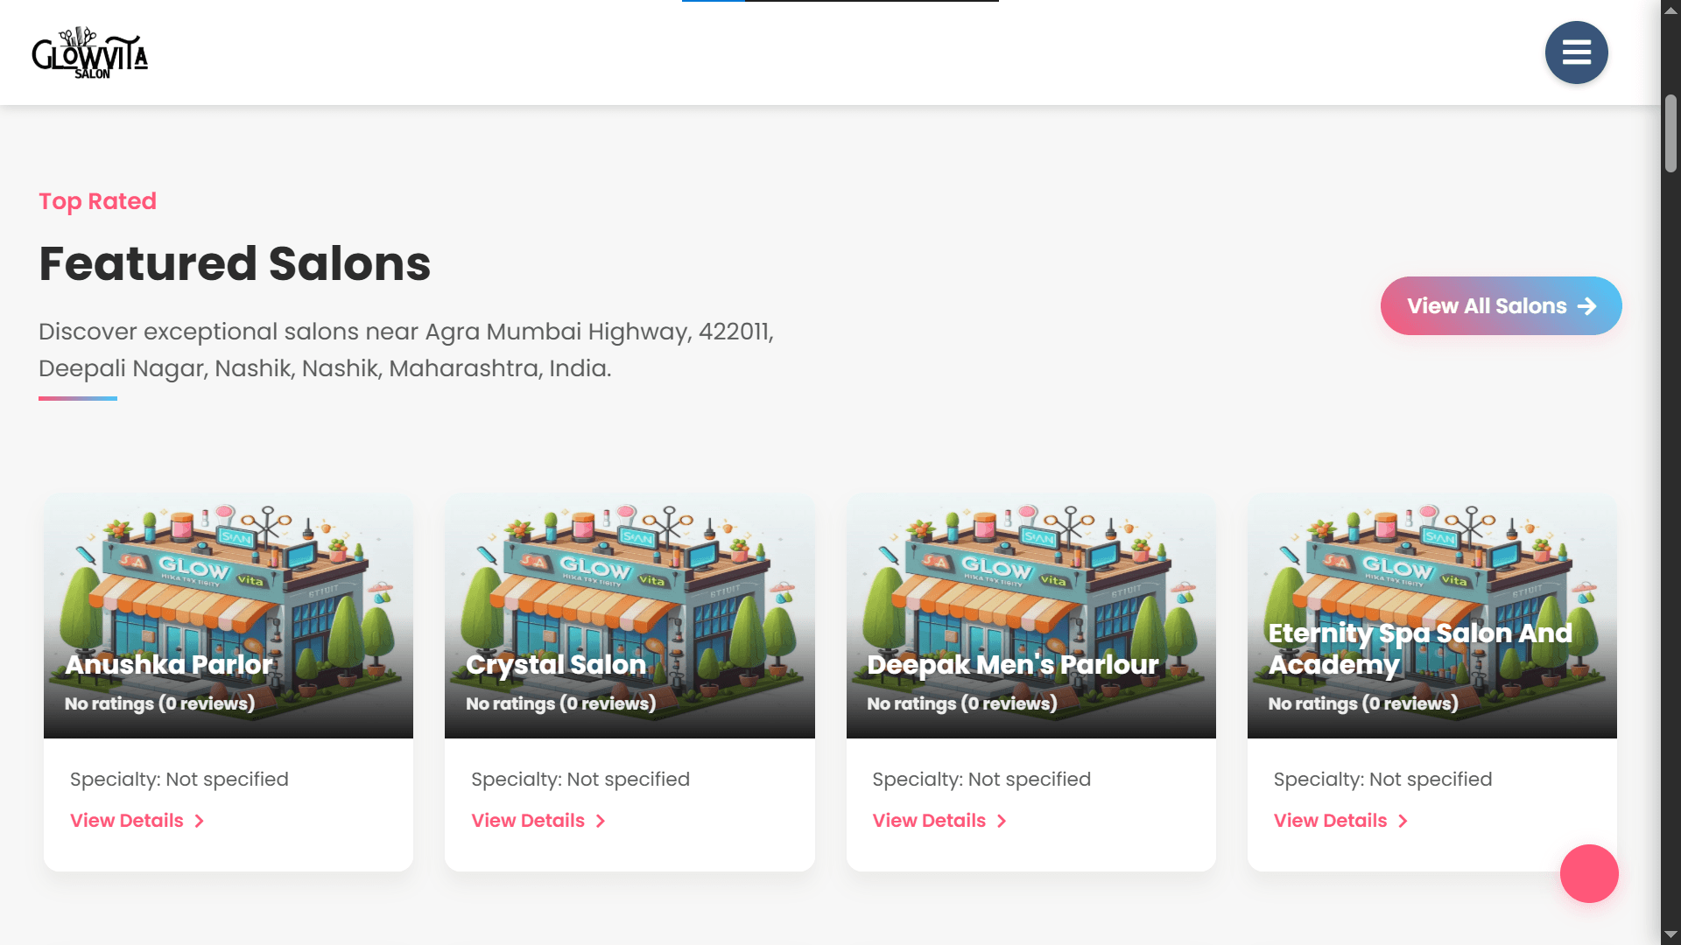Viewport: 1681px width, 945px height.
Task: Click the pink floating circle button
Action: point(1588,873)
